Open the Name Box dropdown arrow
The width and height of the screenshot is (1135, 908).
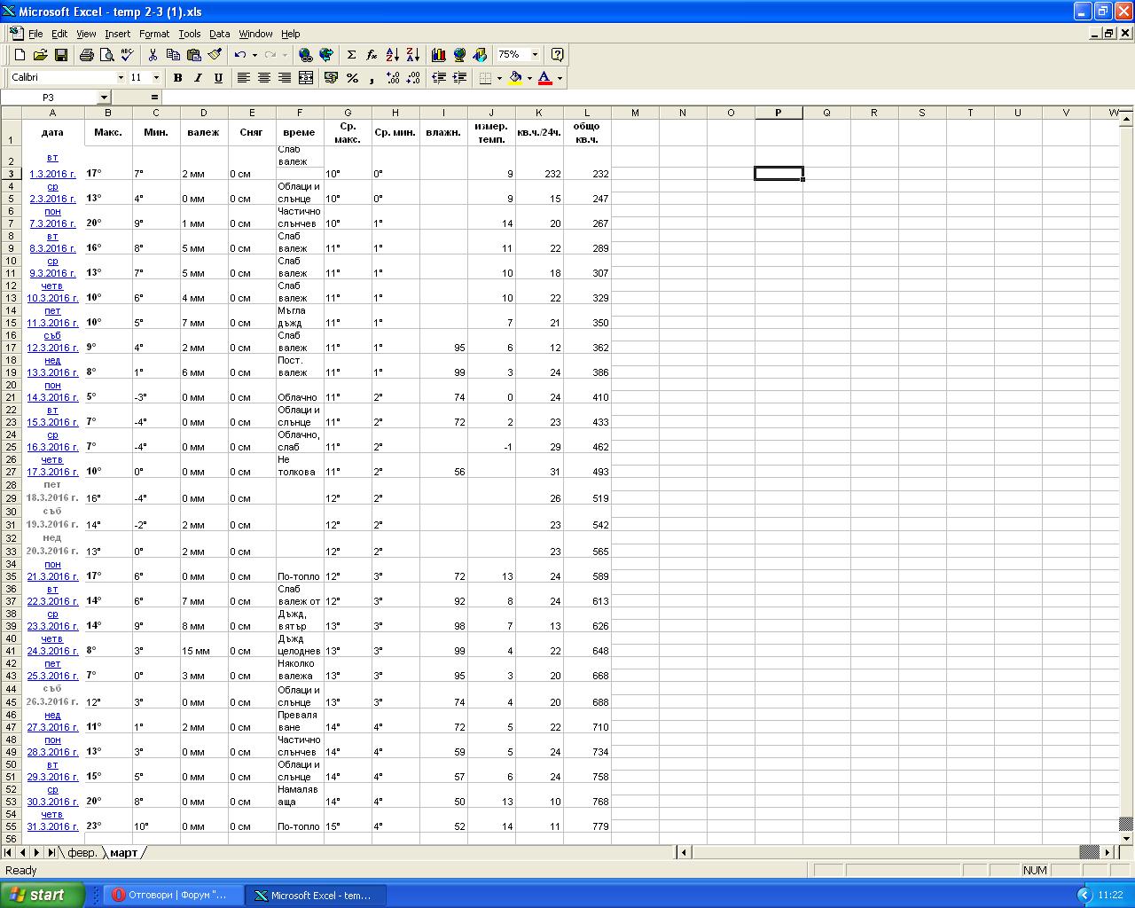(104, 98)
